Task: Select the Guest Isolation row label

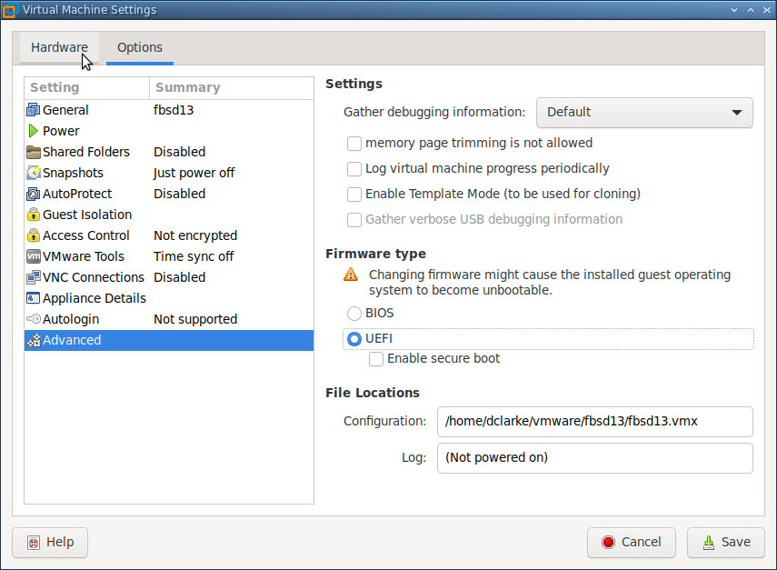Action: coord(87,215)
